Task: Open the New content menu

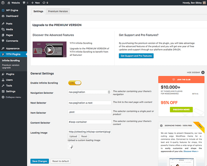Action: [x=36, y=3]
